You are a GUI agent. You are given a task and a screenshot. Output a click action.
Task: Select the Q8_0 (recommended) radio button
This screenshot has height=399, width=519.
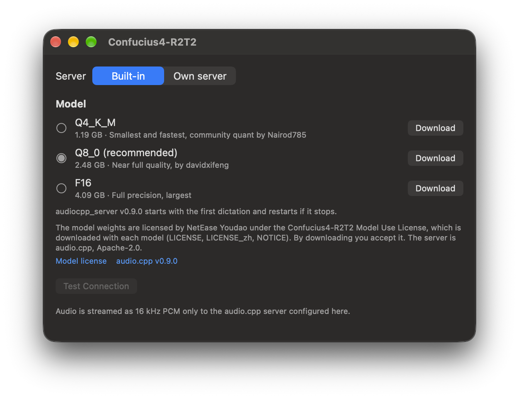point(61,158)
